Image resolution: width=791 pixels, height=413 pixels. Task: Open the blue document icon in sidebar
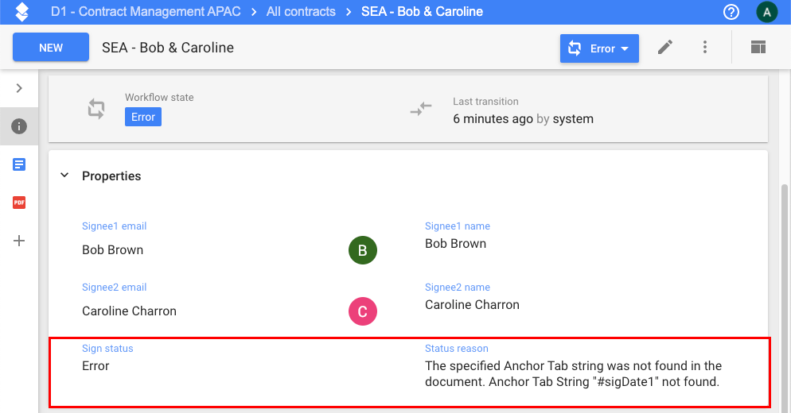(x=19, y=164)
